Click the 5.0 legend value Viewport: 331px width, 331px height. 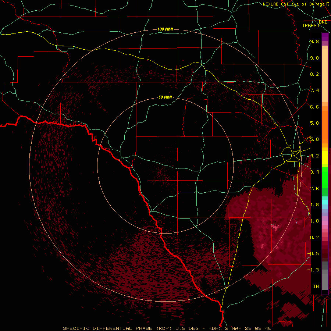pos(314,139)
